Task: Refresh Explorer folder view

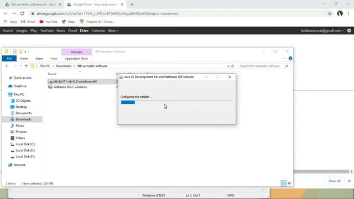Action: pyautogui.click(x=232, y=66)
